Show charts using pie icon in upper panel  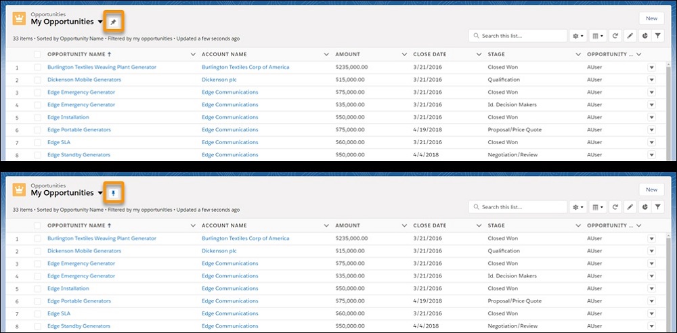644,36
